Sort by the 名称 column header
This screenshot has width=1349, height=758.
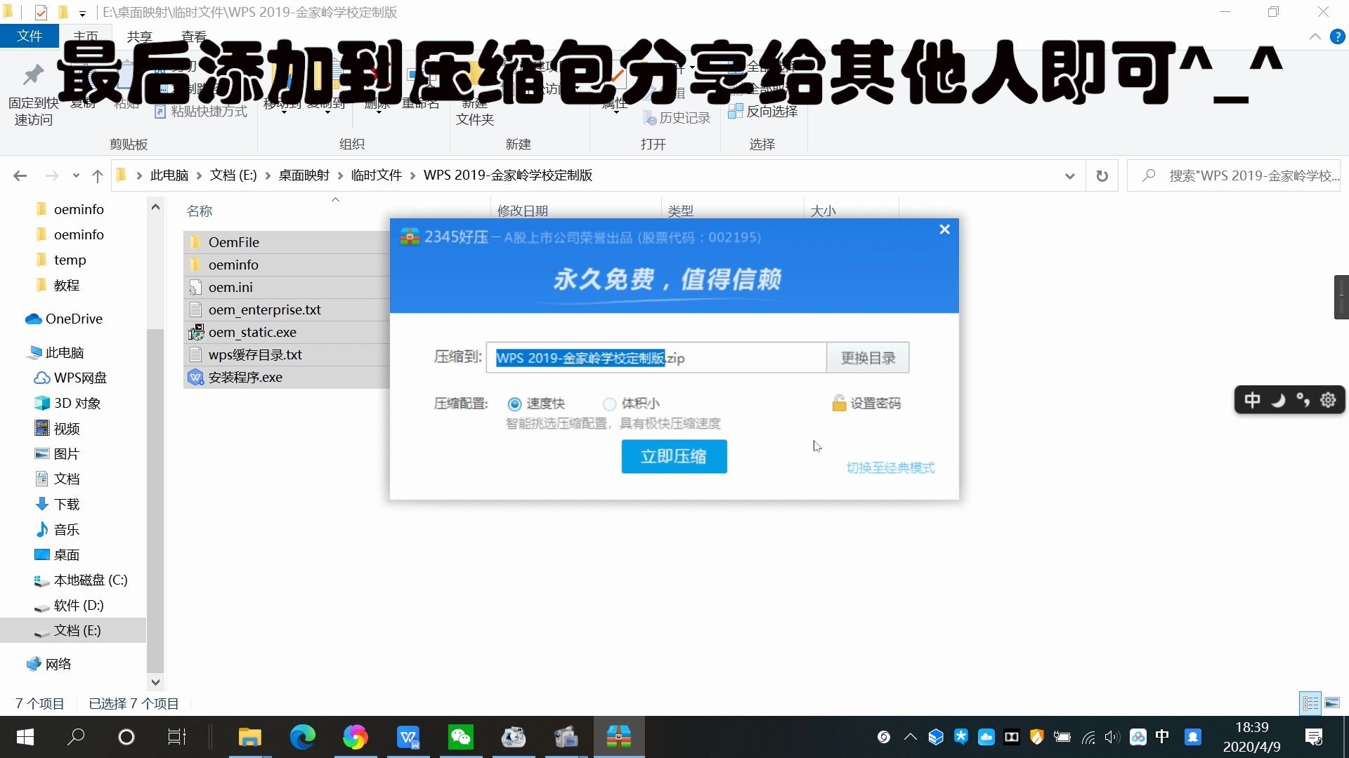pyautogui.click(x=200, y=211)
